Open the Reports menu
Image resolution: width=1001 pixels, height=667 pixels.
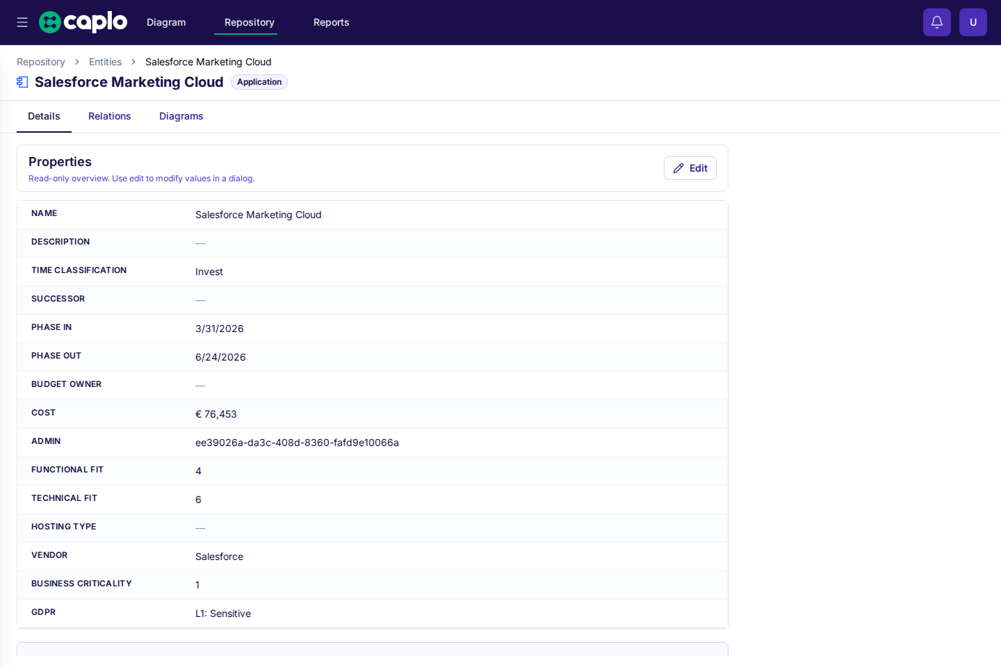point(332,22)
